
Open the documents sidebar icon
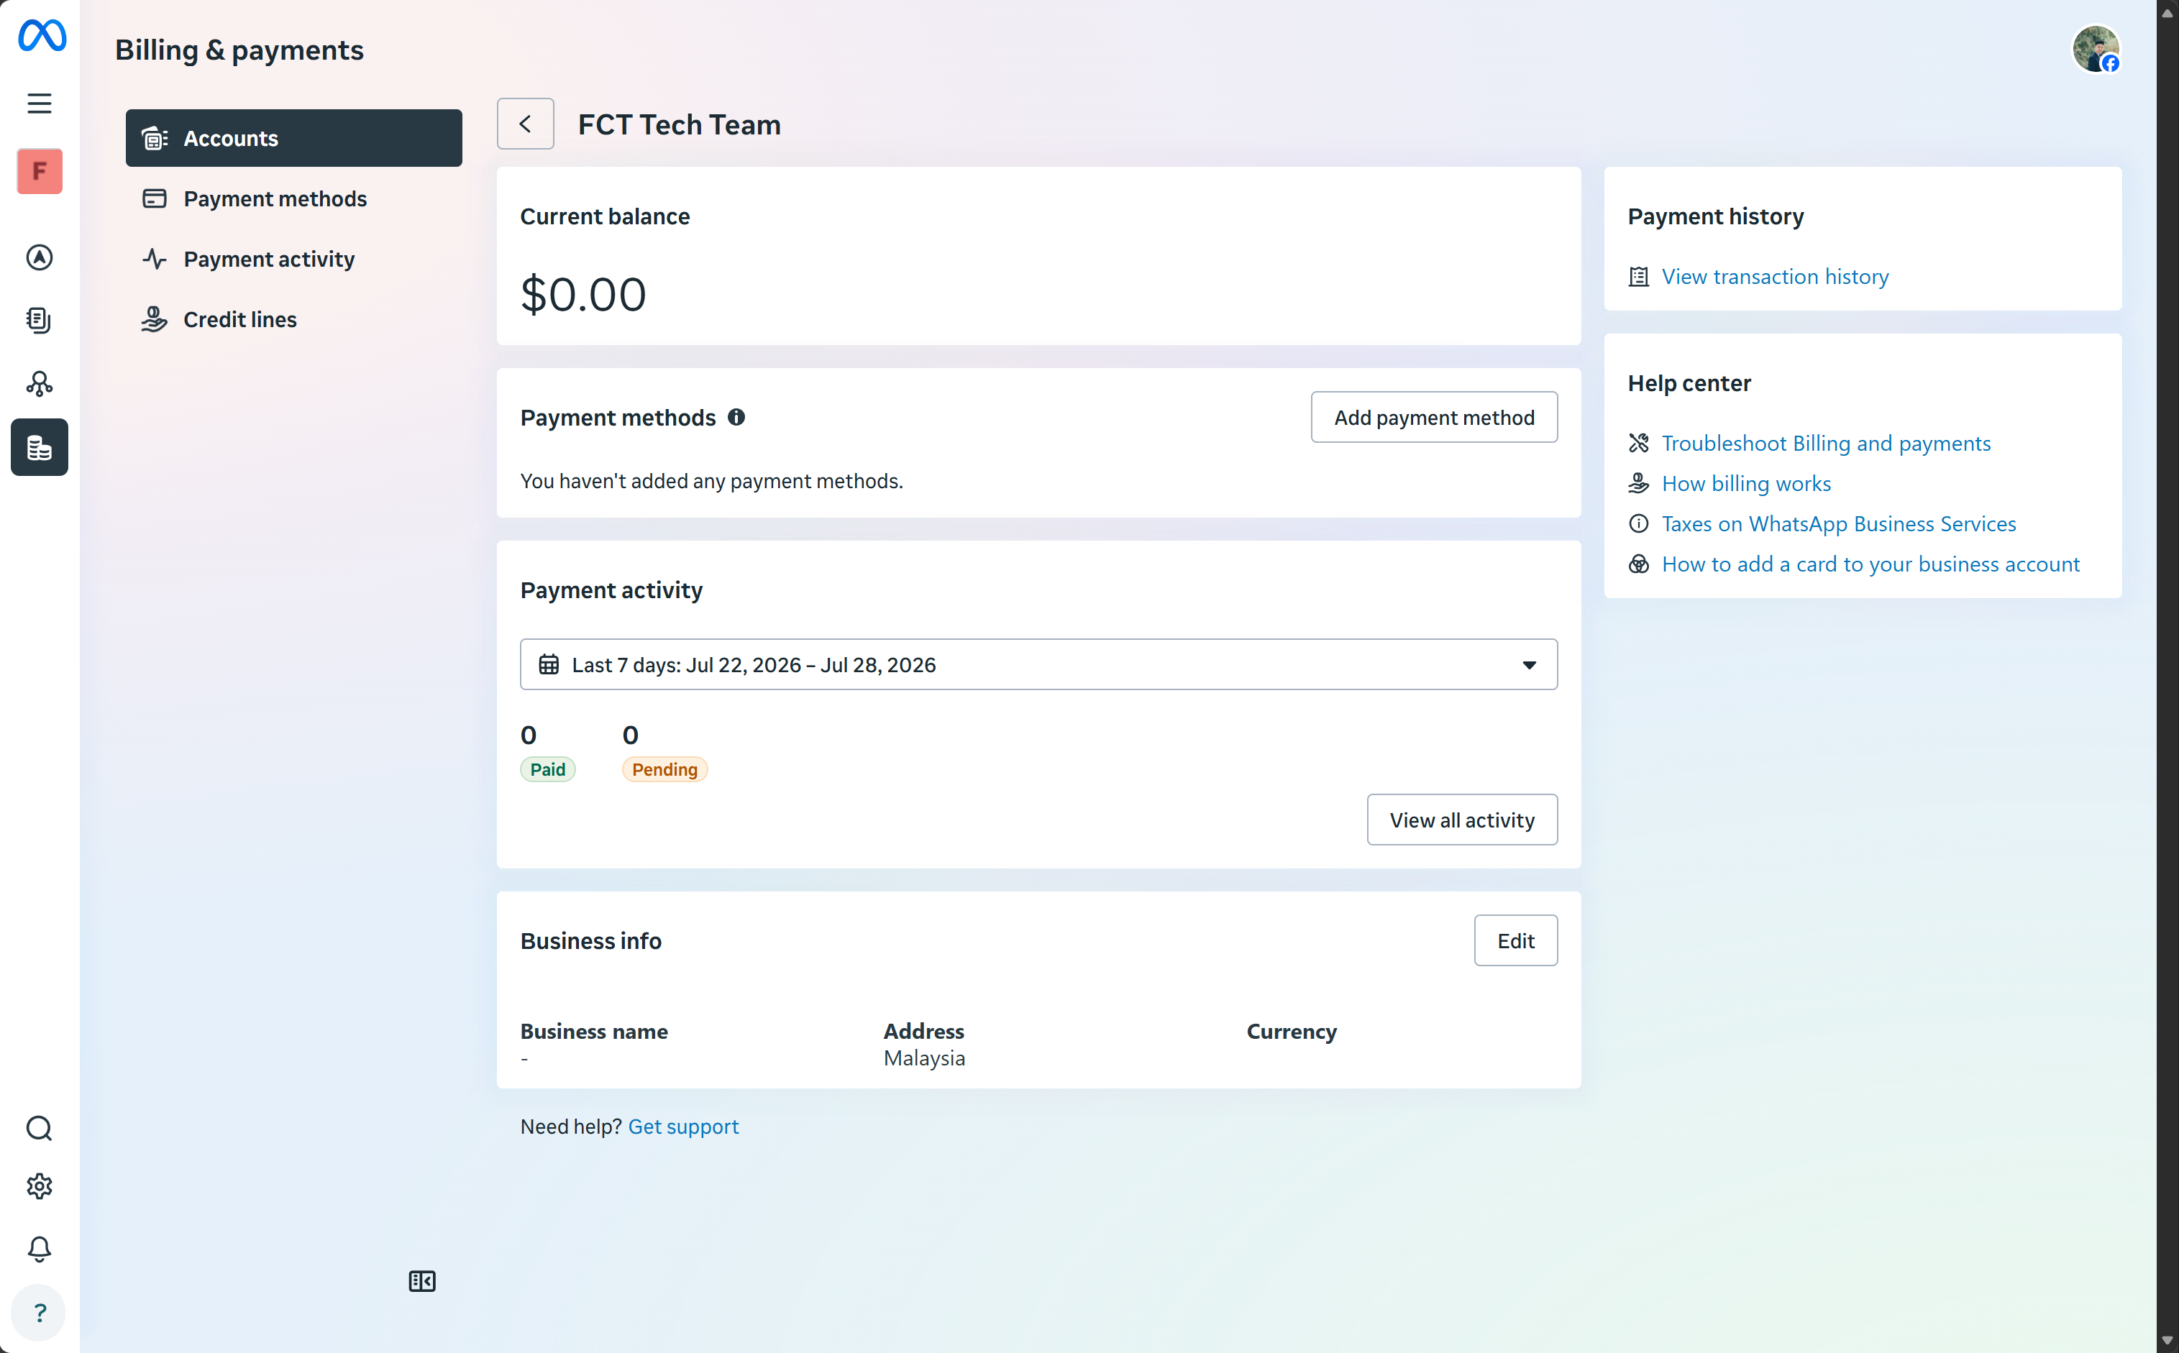coord(40,321)
